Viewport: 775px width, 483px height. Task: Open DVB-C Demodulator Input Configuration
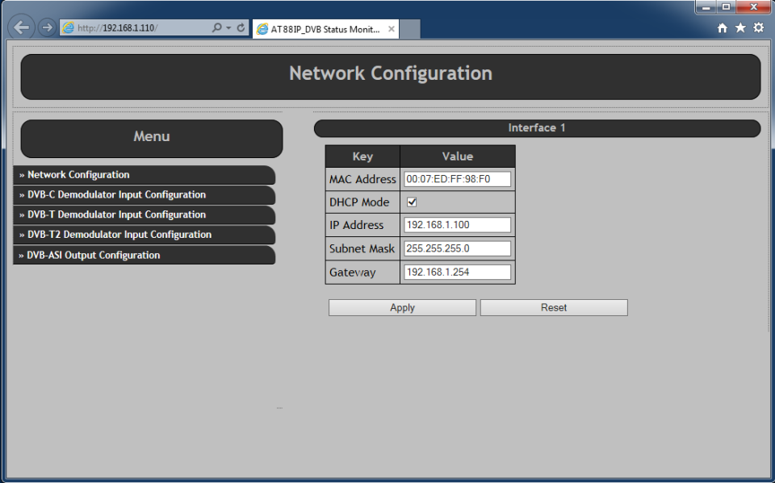click(116, 195)
